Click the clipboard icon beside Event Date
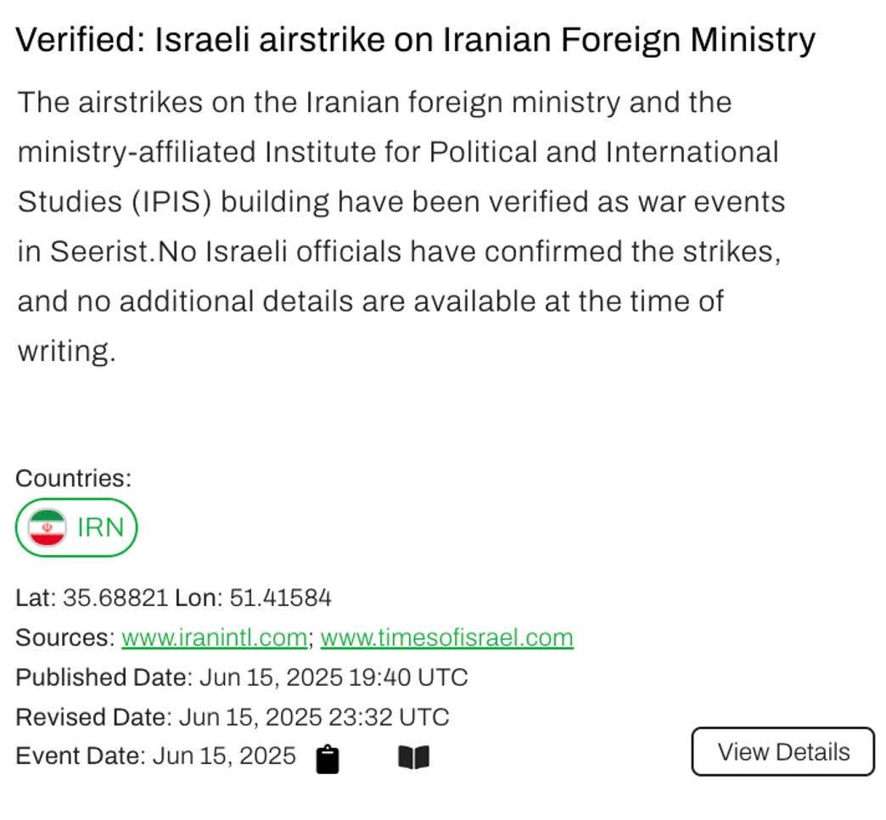Screen dimensions: 886x820 pos(328,759)
